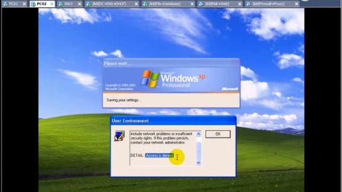Click the scroll down arrow in error message box
The height and width of the screenshot is (192, 342).
coord(198,163)
